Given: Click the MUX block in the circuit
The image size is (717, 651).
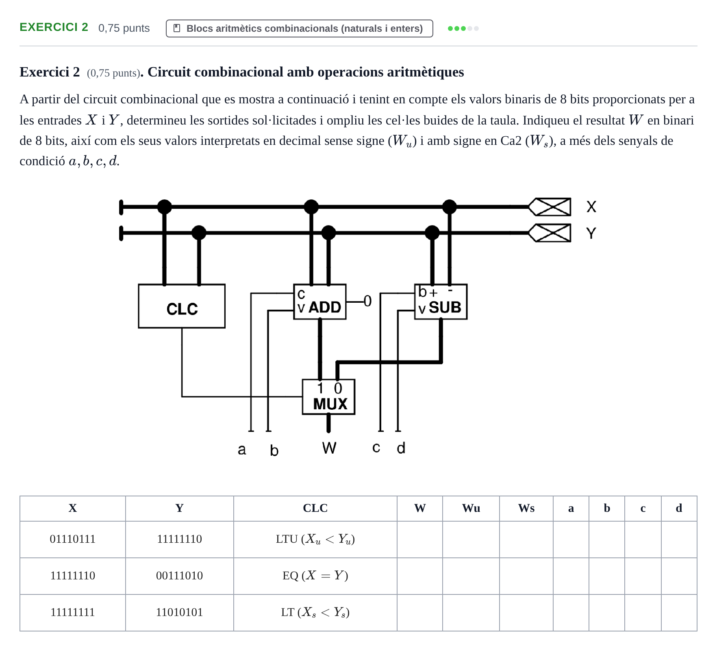Looking at the screenshot, I should 328,397.
